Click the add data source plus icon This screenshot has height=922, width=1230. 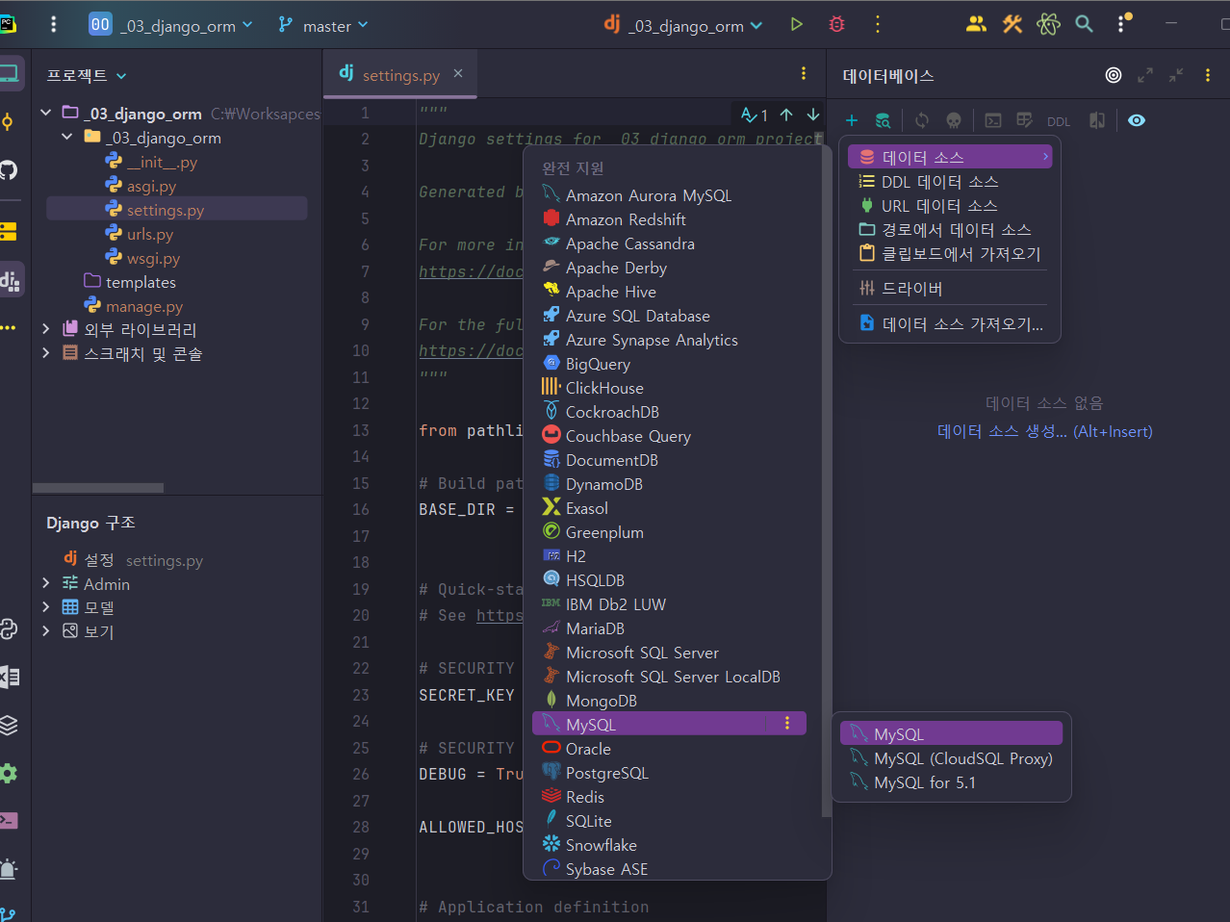pyautogui.click(x=851, y=120)
